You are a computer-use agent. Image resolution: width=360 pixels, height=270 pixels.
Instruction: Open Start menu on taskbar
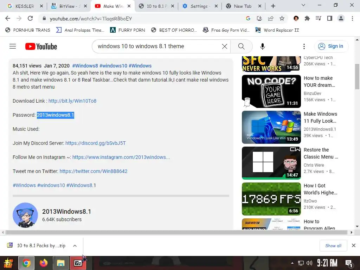(8, 263)
